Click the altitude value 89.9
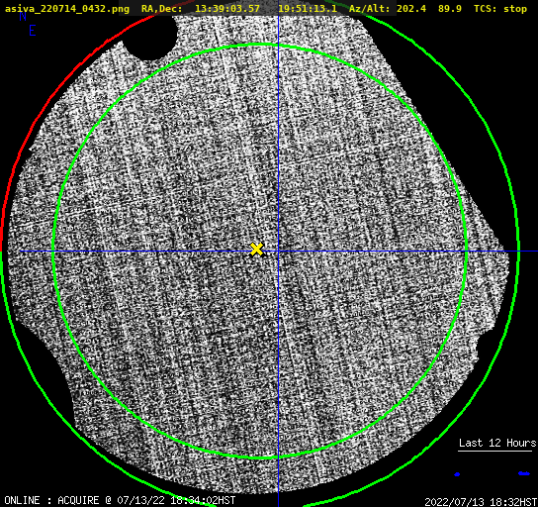This screenshot has height=507, width=538. tap(449, 9)
